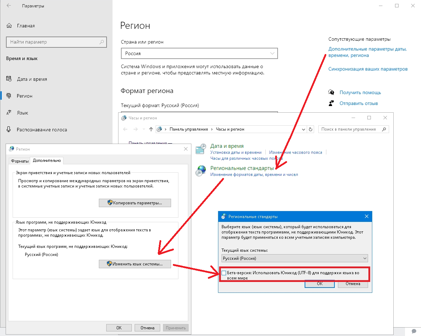Screen dimensions: 421x336
Task: Click Отмена in Региональные стандарты dialog
Action: click(x=353, y=284)
